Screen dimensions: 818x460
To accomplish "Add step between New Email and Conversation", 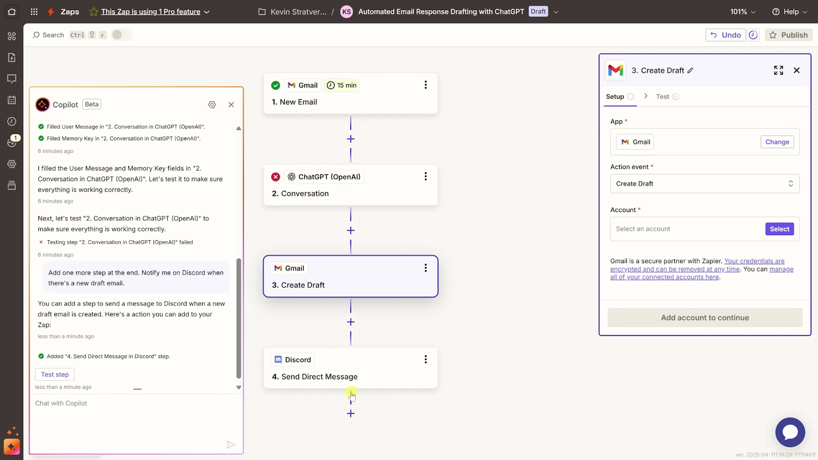I will coord(351,139).
